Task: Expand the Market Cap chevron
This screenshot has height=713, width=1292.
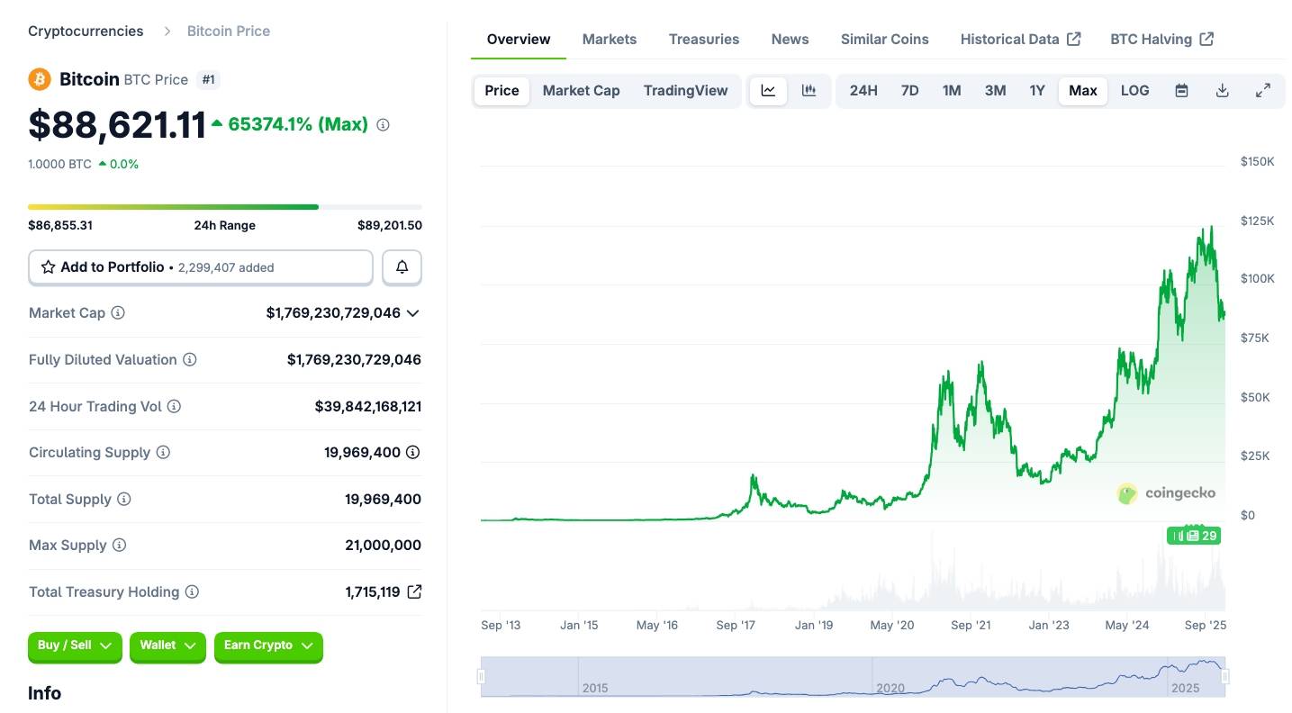Action: coord(413,313)
